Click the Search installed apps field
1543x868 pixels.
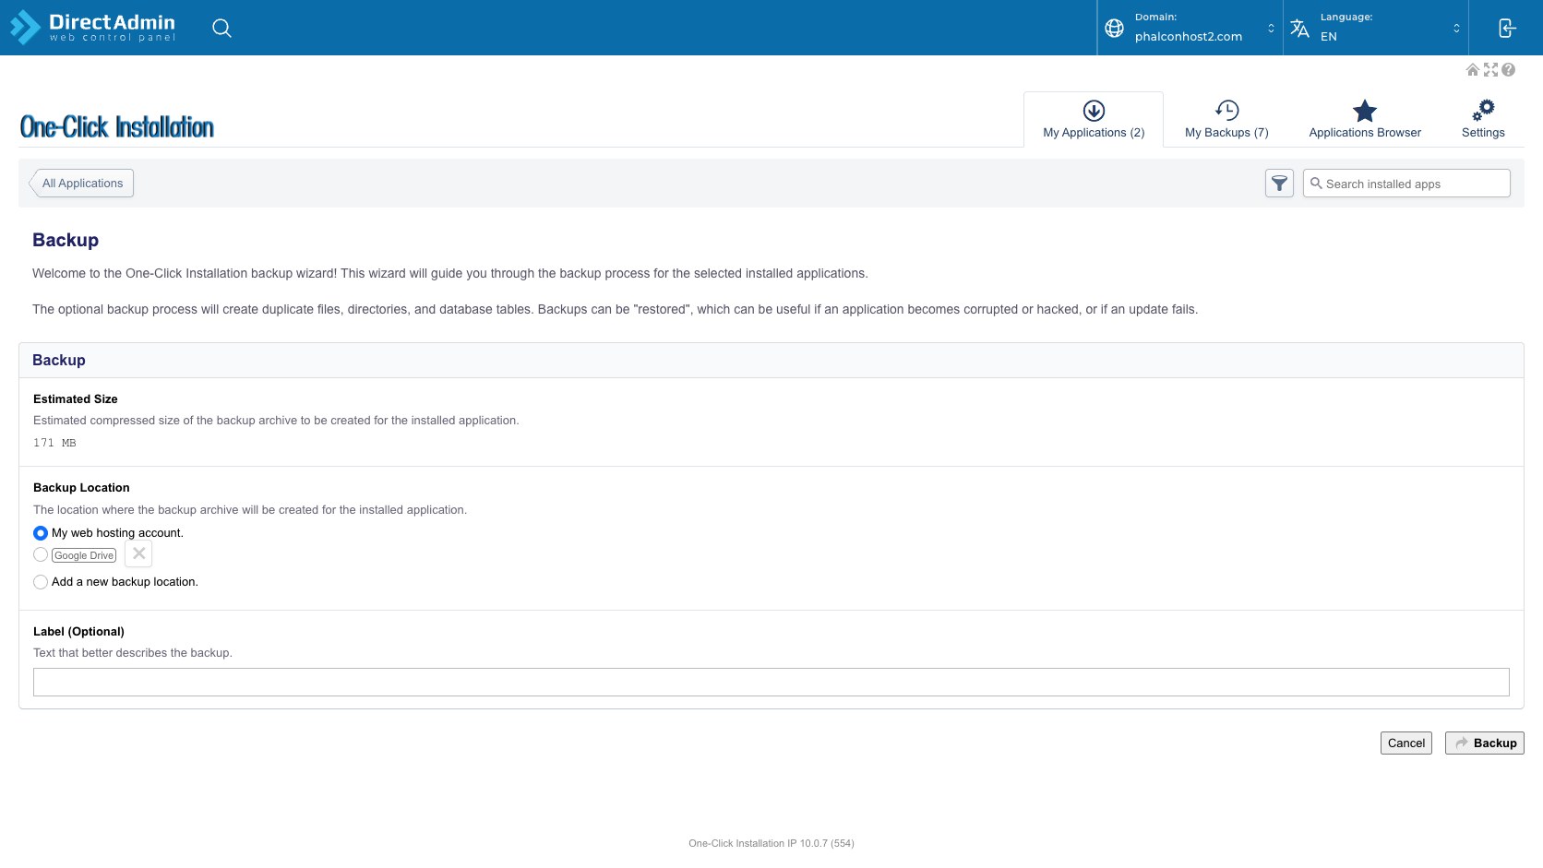(x=1406, y=184)
